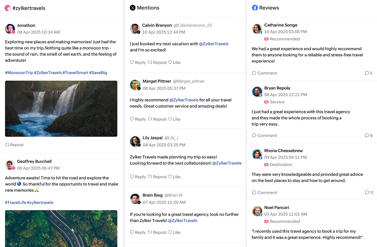The width and height of the screenshot is (377, 247).
Task: Open the #TravelLife hashtag link
Action: pyautogui.click(x=16, y=203)
